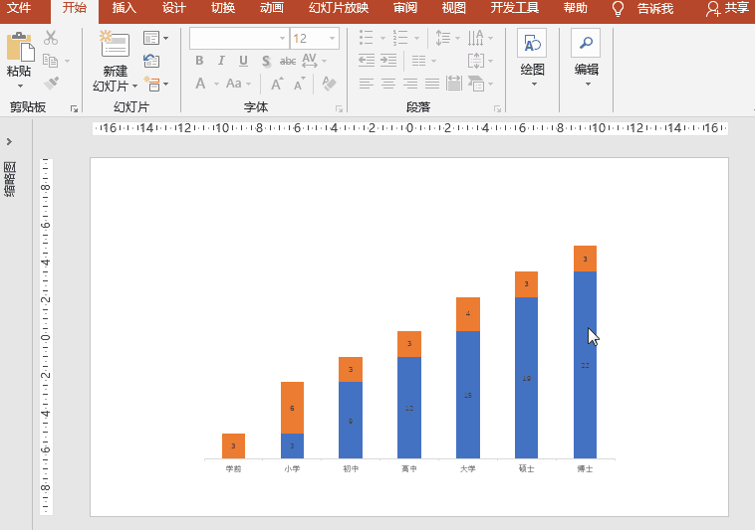Viewport: 755px width, 530px height.
Task: Click the Convert to SmartArt icon
Action: [476, 84]
